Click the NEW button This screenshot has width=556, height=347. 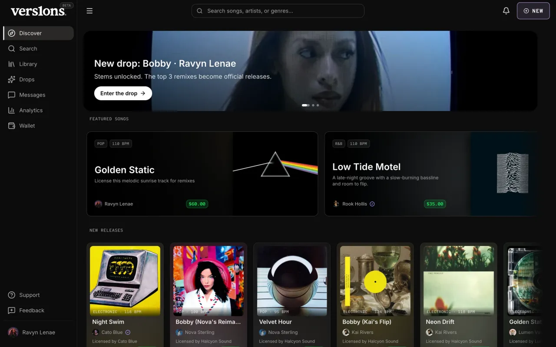click(x=533, y=11)
